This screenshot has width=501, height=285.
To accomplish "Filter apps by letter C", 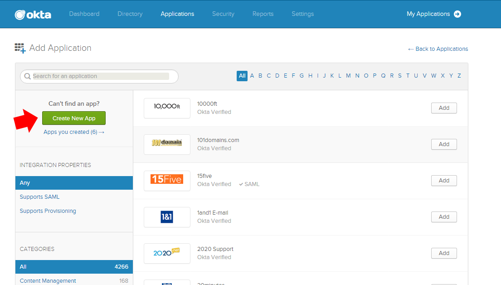I will [x=269, y=76].
